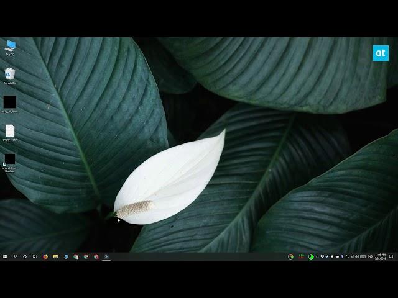Screen dimensions: 398x298
Task: Switch input language via ENG indicator
Action: coord(370,256)
